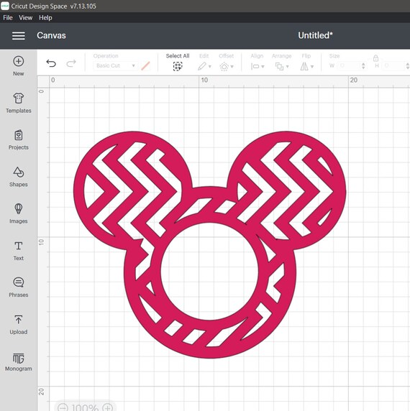Screen dimensions: 410x411
Task: Click the Height size input field
Action: pyautogui.click(x=394, y=65)
